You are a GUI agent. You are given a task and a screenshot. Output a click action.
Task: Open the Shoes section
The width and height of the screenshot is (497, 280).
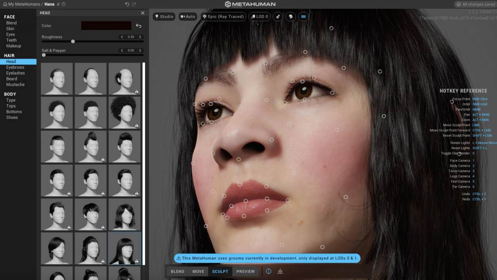pyautogui.click(x=12, y=118)
